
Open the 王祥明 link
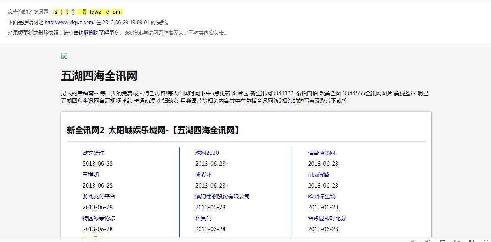pyautogui.click(x=90, y=175)
